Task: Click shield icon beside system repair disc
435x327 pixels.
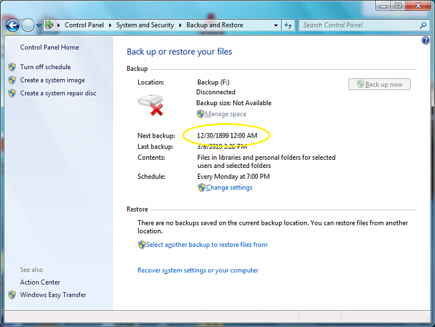Action: pyautogui.click(x=12, y=94)
